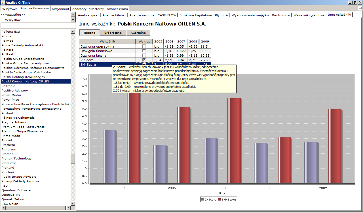363x213 pixels.
Task: Select the Analiza rachunku CASH FLOW tab
Action: pos(153,15)
